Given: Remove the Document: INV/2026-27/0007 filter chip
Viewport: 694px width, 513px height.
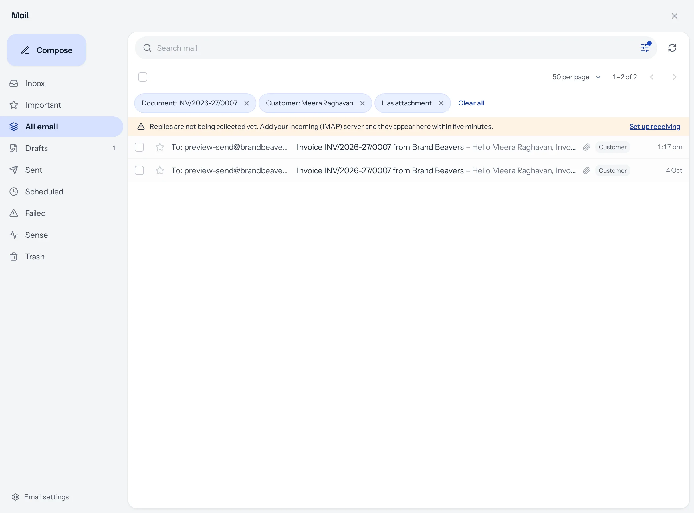Looking at the screenshot, I should pos(246,103).
